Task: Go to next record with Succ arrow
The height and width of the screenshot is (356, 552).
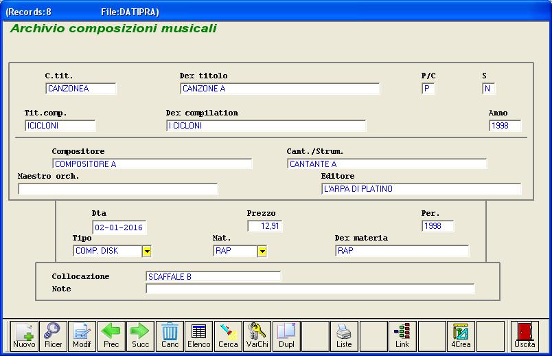Action: coord(140,335)
